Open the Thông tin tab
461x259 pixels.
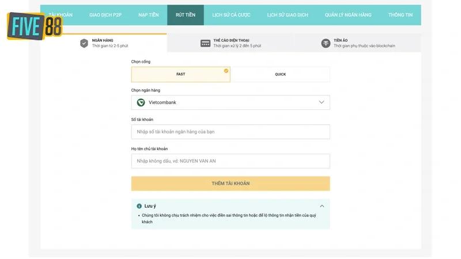click(400, 15)
